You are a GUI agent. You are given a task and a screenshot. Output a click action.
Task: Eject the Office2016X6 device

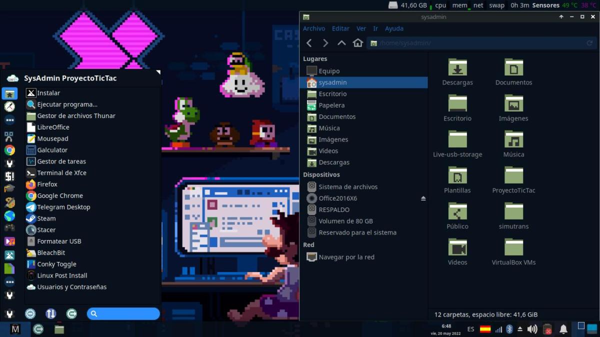pyautogui.click(x=423, y=198)
